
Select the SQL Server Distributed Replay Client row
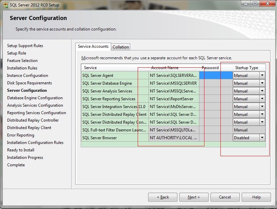click(x=115, y=114)
